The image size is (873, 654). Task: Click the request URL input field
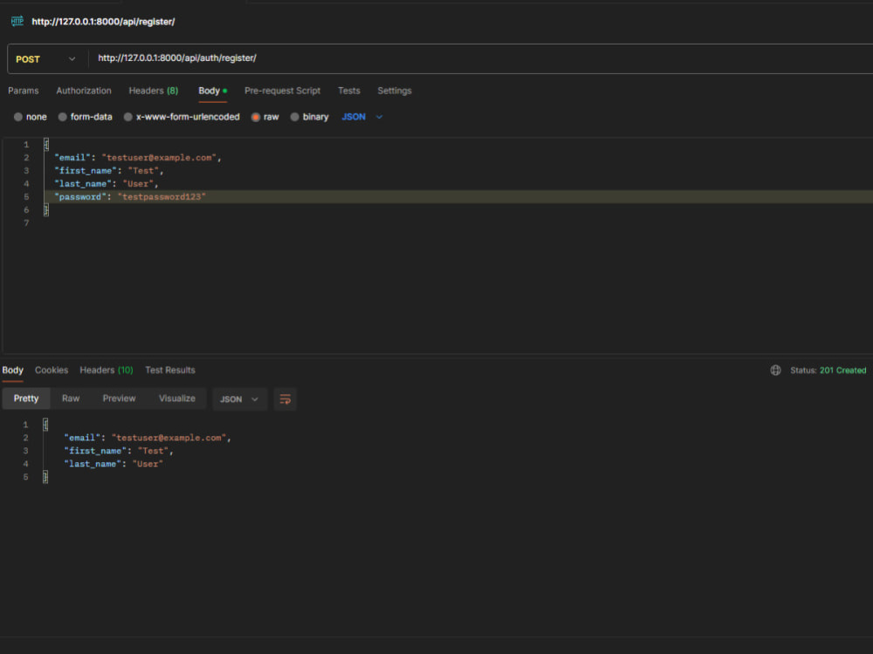coord(478,58)
